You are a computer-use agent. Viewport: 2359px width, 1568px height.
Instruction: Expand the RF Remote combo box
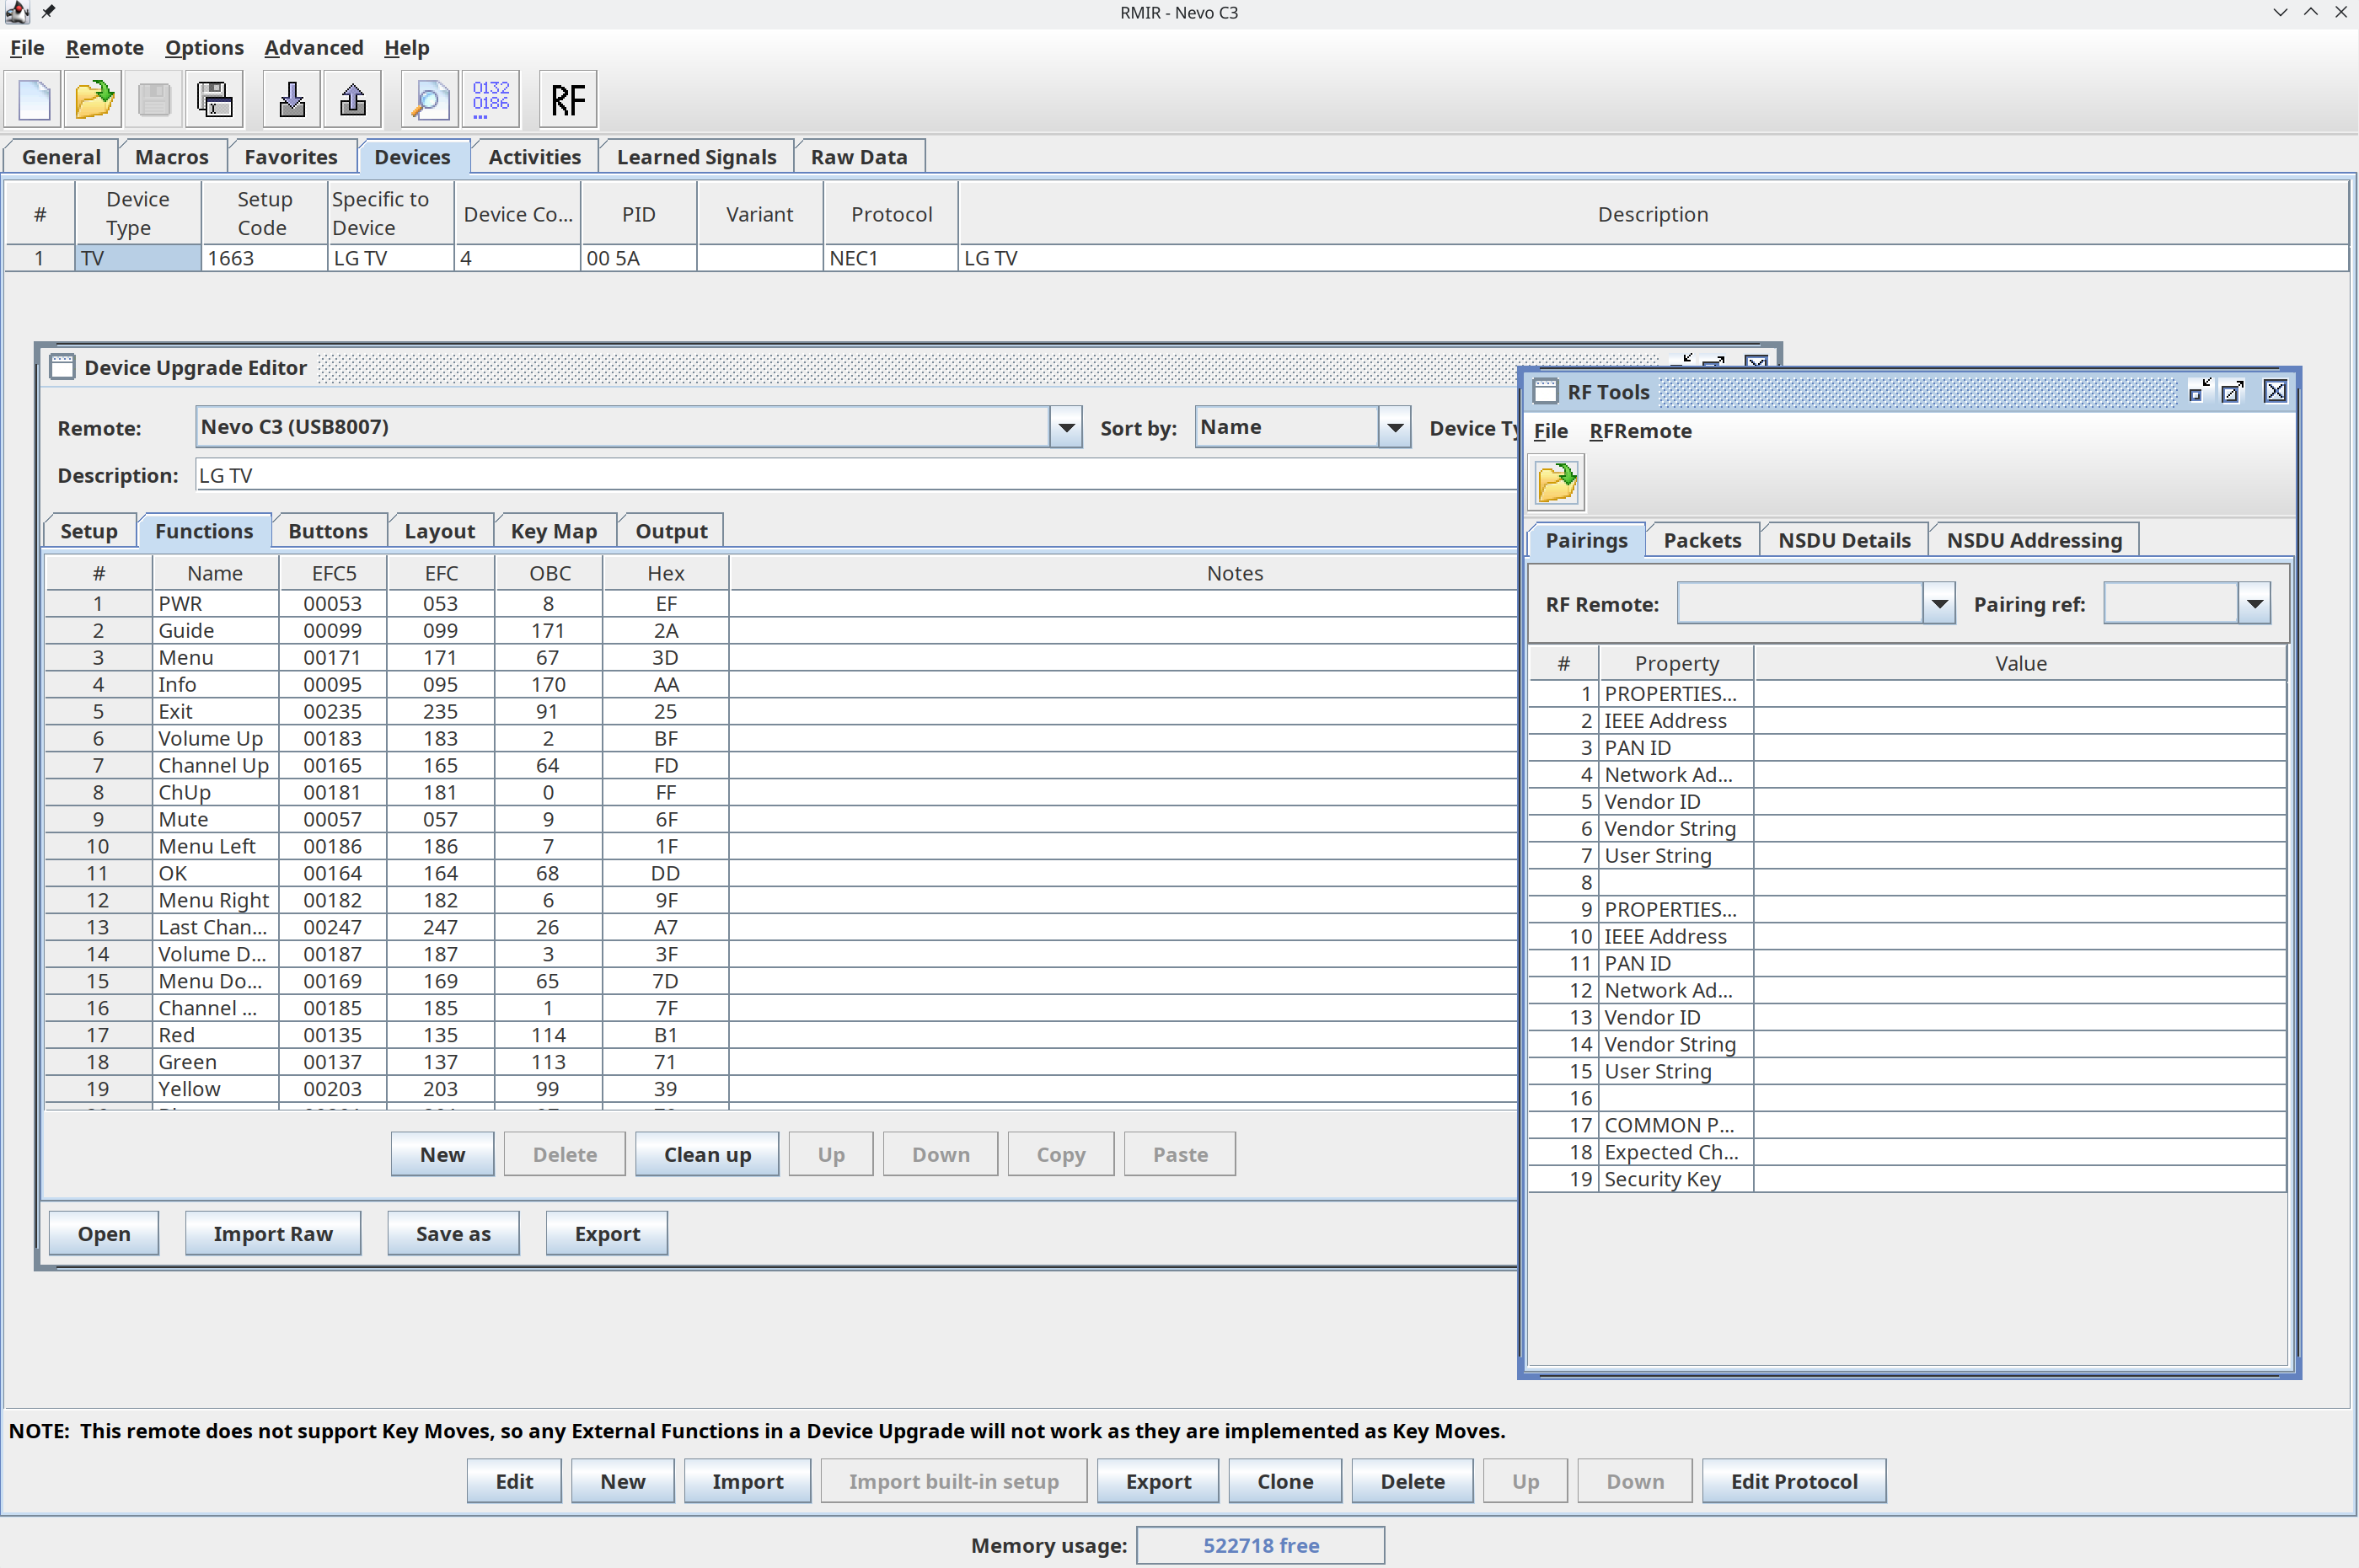point(1939,604)
